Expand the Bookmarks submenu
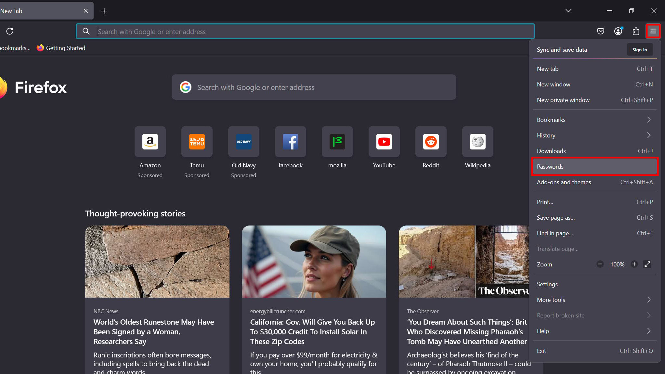 pyautogui.click(x=594, y=120)
